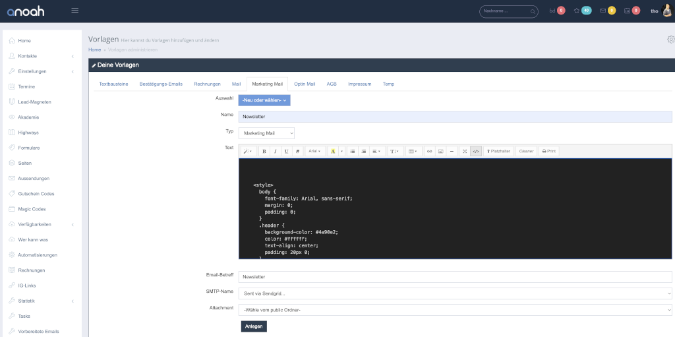The height and width of the screenshot is (337, 675).
Task: Click the Anlegen button
Action: click(254, 326)
